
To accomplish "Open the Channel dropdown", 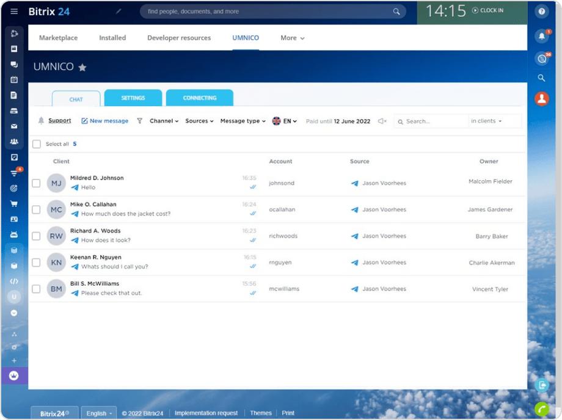I will coord(162,120).
